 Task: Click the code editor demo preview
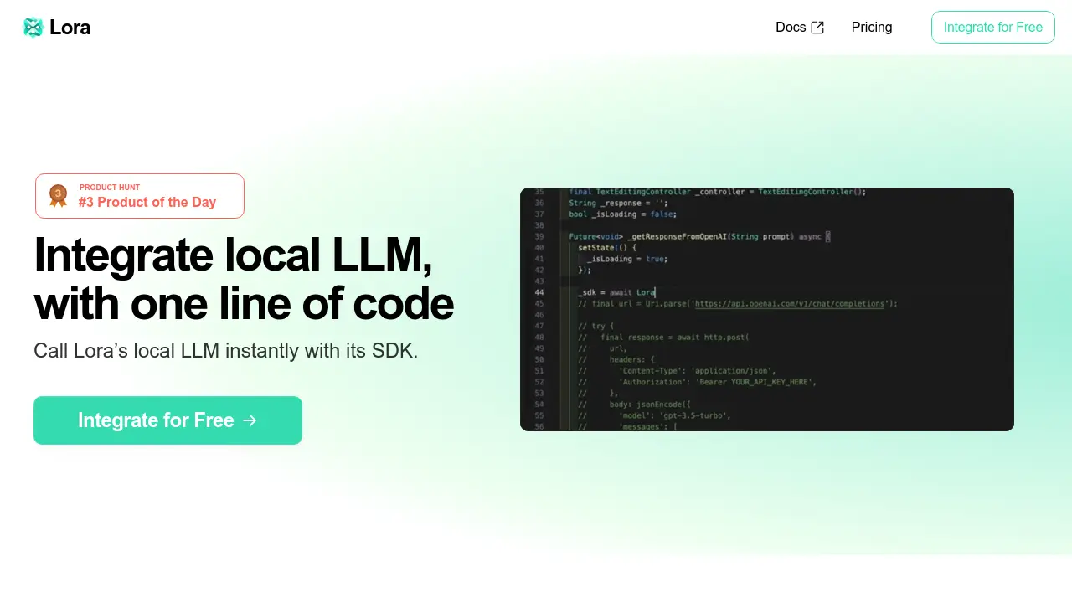[x=767, y=309]
